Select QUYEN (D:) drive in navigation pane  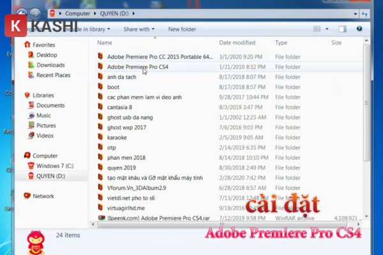point(51,176)
